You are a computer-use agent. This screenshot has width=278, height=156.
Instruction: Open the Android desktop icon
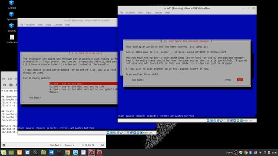[x=12, y=4]
